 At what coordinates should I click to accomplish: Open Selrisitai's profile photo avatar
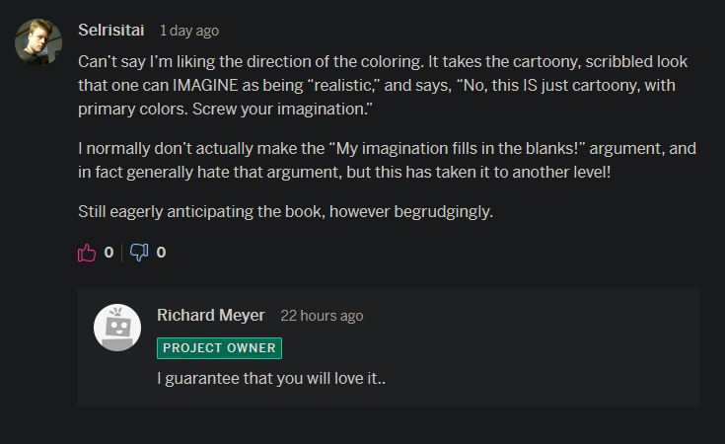[38, 42]
